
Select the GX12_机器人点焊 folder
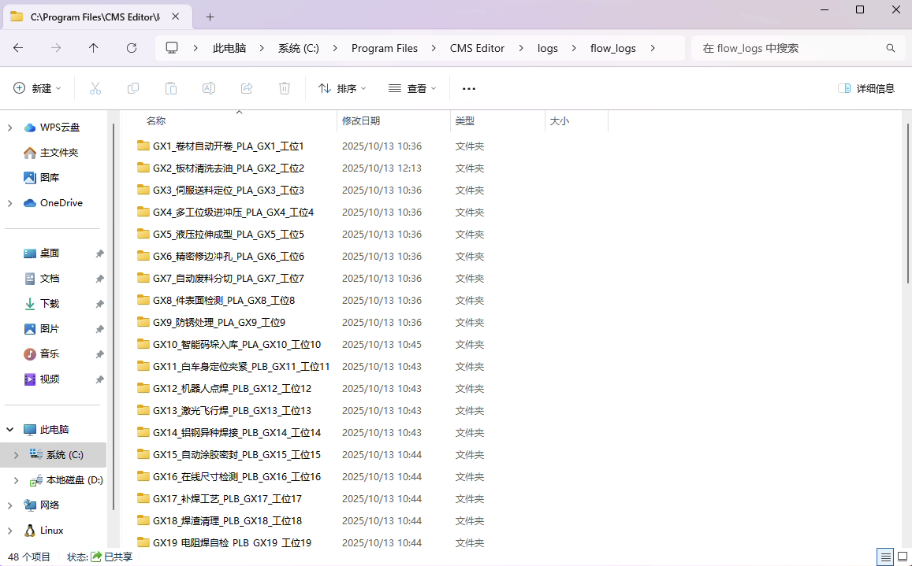tap(232, 389)
